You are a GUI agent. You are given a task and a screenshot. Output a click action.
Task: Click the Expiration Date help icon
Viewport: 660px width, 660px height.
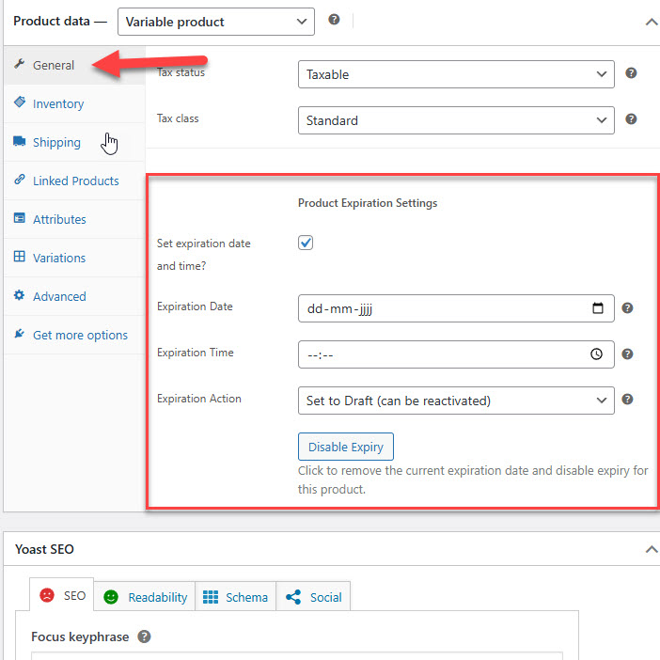tap(627, 308)
